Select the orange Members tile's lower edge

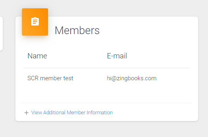click(35, 35)
